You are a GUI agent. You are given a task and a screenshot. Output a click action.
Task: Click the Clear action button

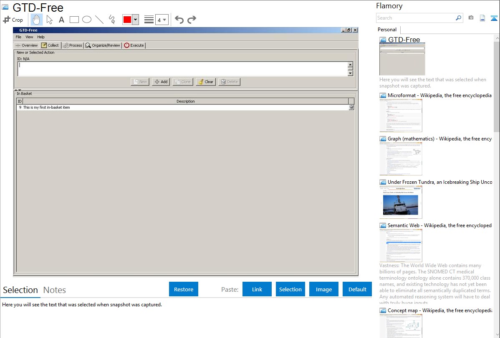click(206, 82)
